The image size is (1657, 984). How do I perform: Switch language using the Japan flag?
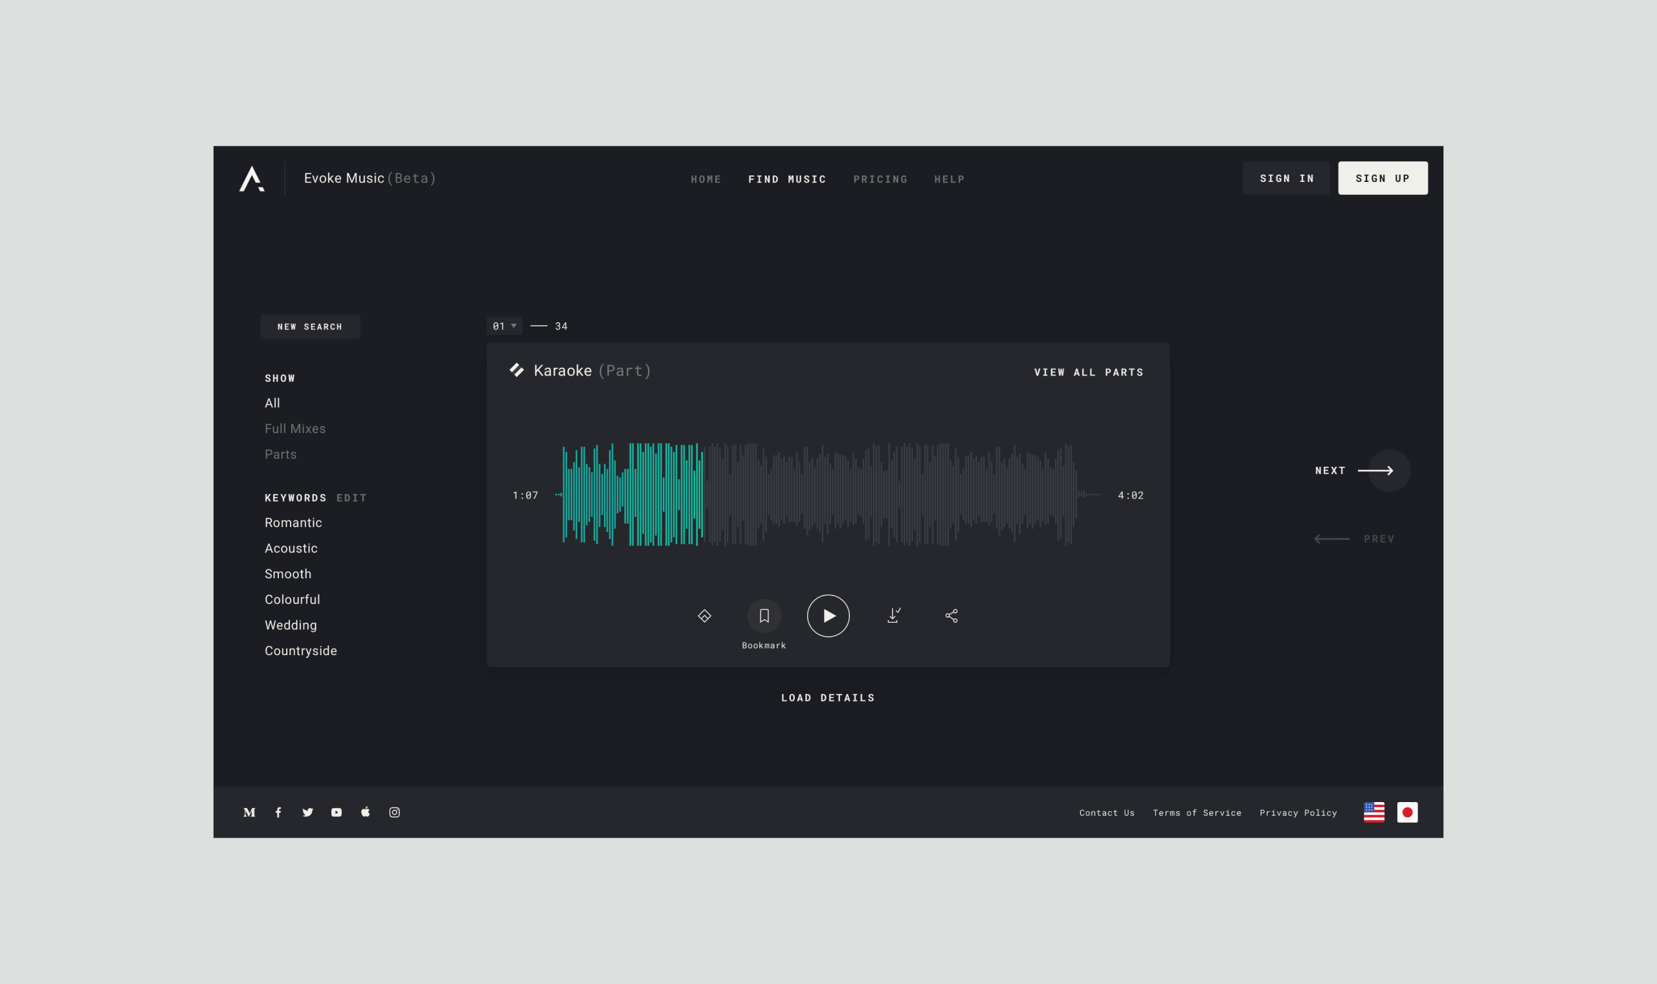click(x=1407, y=812)
